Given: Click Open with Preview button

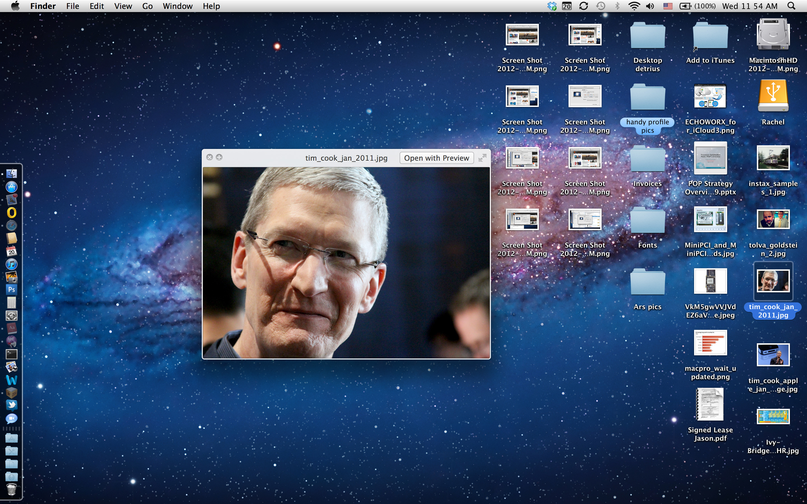Looking at the screenshot, I should [436, 158].
